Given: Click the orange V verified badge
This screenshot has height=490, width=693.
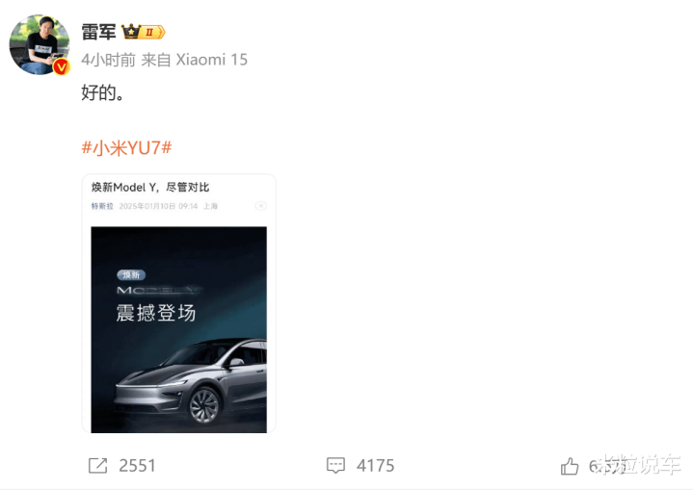Looking at the screenshot, I should (62, 67).
